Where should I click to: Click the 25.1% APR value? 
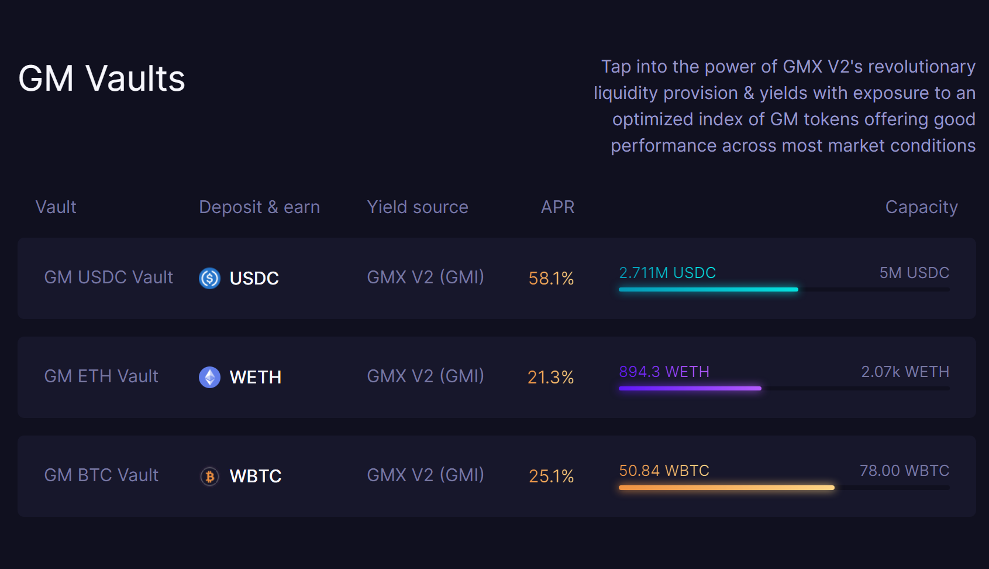pyautogui.click(x=551, y=477)
